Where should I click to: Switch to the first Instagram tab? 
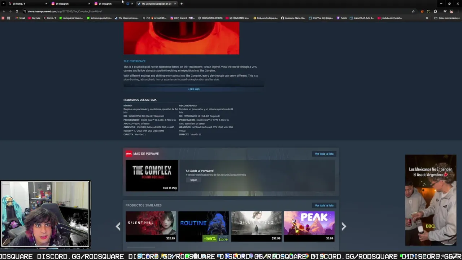point(70,4)
